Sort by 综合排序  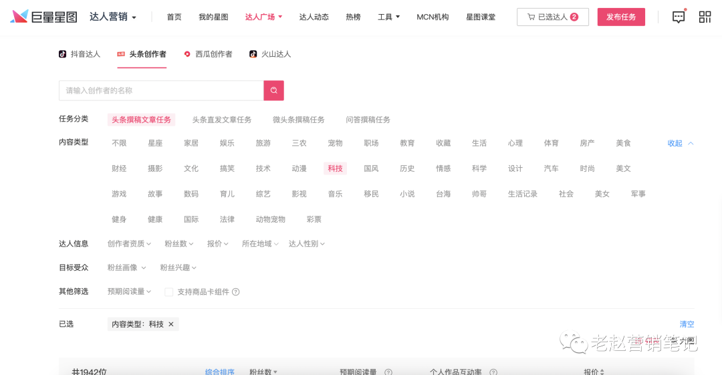point(220,371)
